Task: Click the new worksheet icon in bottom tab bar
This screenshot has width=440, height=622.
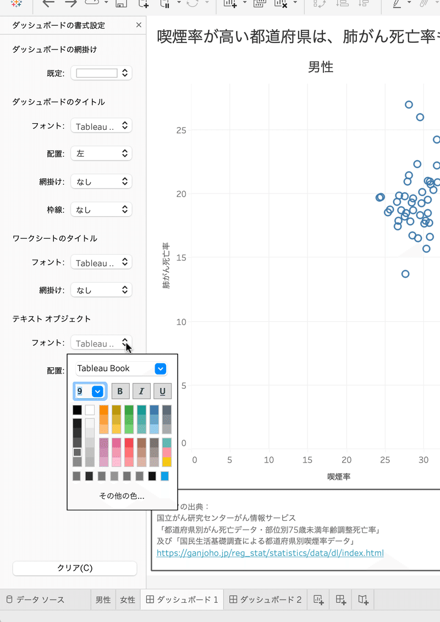Action: point(318,599)
